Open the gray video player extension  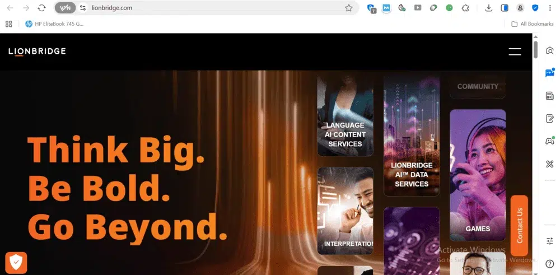418,7
